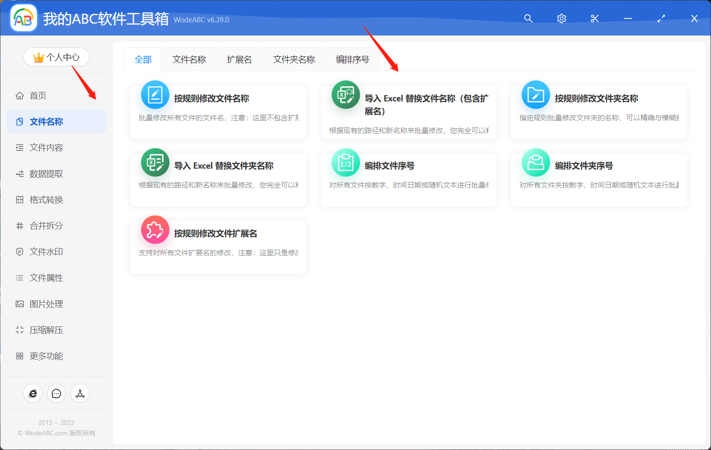711x450 pixels.
Task: Open settings with the gear icon
Action: click(x=561, y=18)
